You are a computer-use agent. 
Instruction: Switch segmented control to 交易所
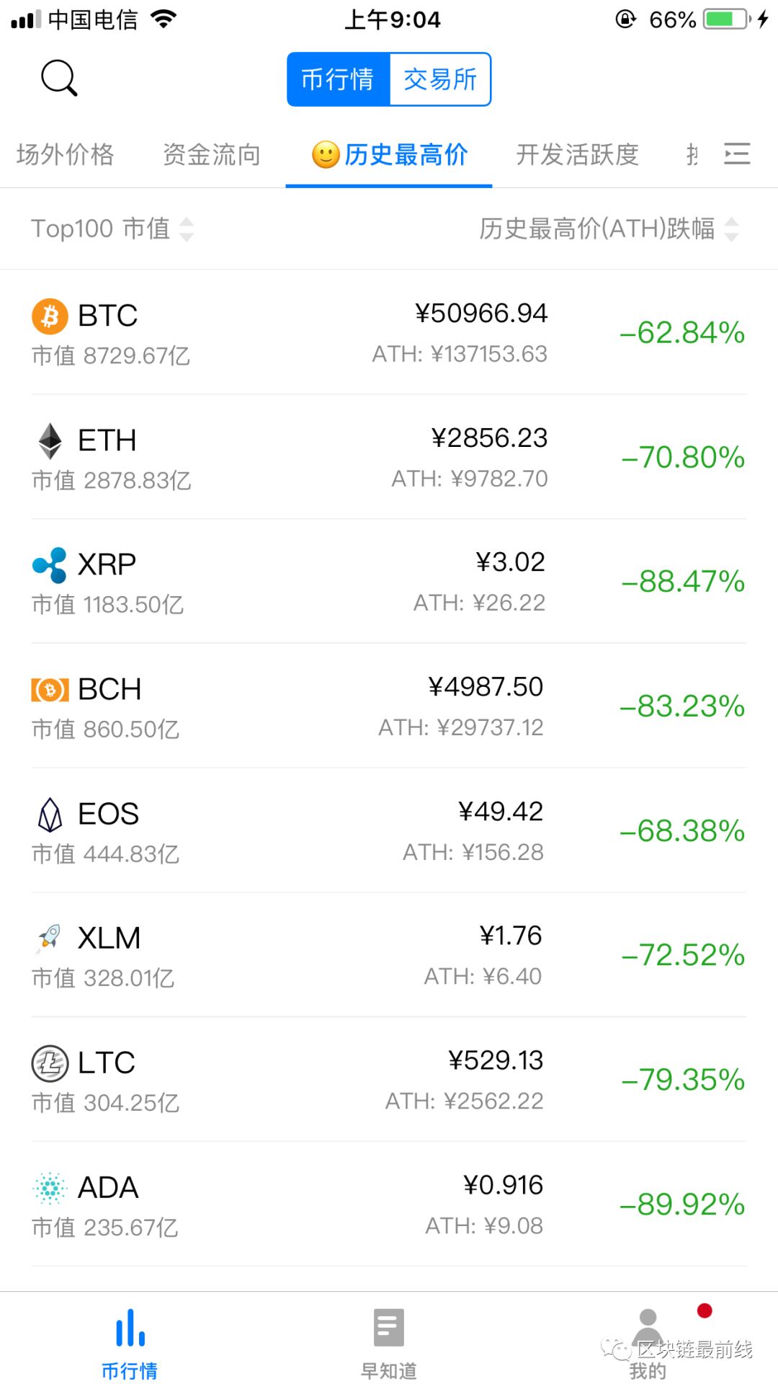tap(440, 79)
